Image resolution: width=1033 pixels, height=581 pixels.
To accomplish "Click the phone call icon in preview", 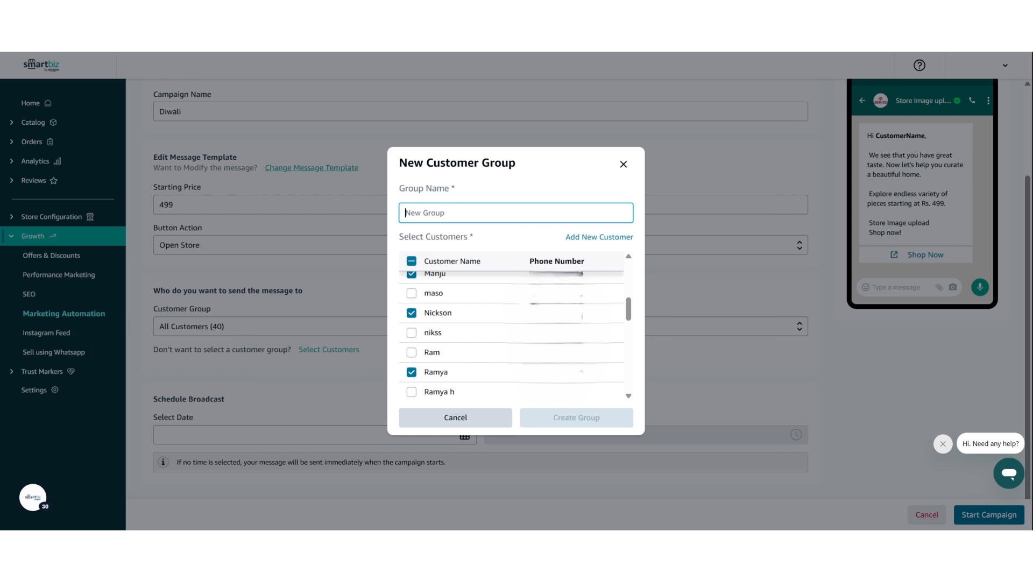I will point(972,101).
